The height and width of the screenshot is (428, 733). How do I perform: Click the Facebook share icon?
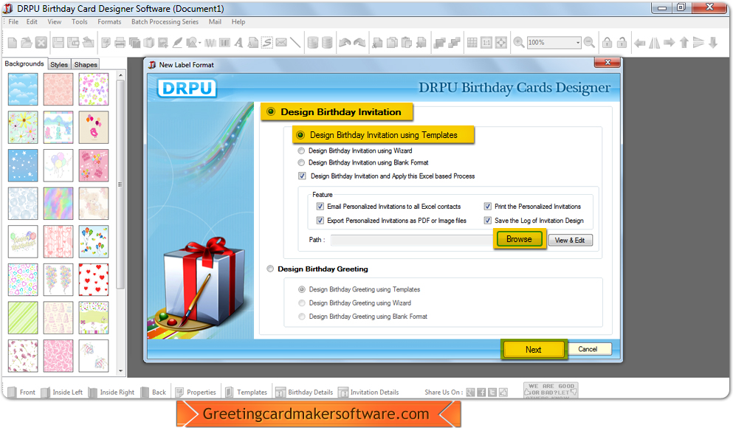pyautogui.click(x=481, y=393)
